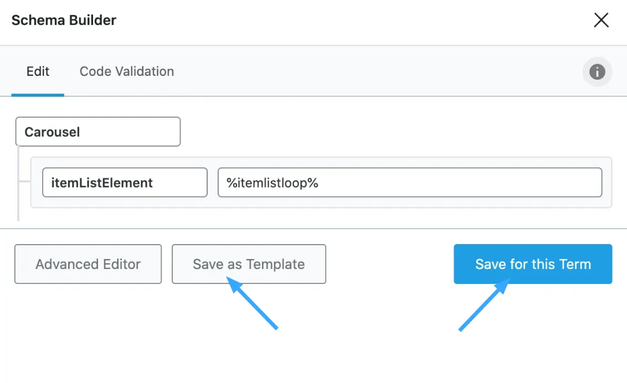The width and height of the screenshot is (627, 383).
Task: Close the Schema Builder dialog with X
Action: [x=601, y=20]
